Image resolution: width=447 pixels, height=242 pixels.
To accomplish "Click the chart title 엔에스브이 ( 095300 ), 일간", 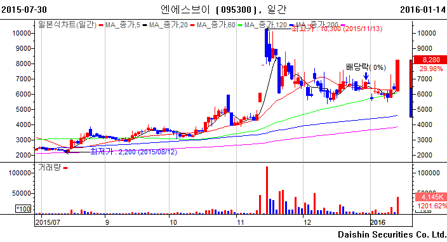I will pos(223,10).
